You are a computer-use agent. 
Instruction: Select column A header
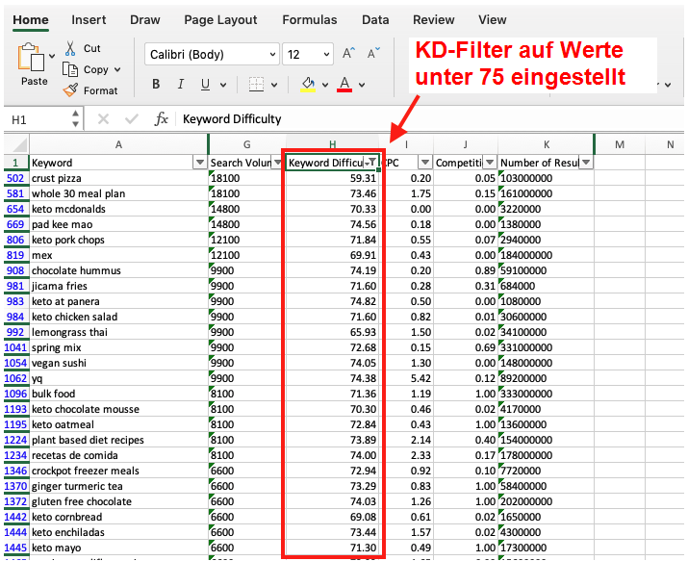118,144
